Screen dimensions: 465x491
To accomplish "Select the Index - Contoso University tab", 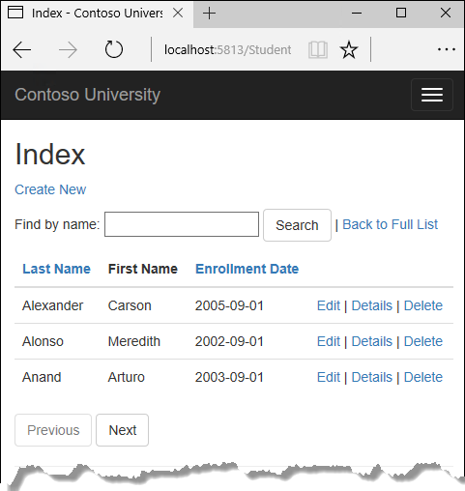I will 97,14.
